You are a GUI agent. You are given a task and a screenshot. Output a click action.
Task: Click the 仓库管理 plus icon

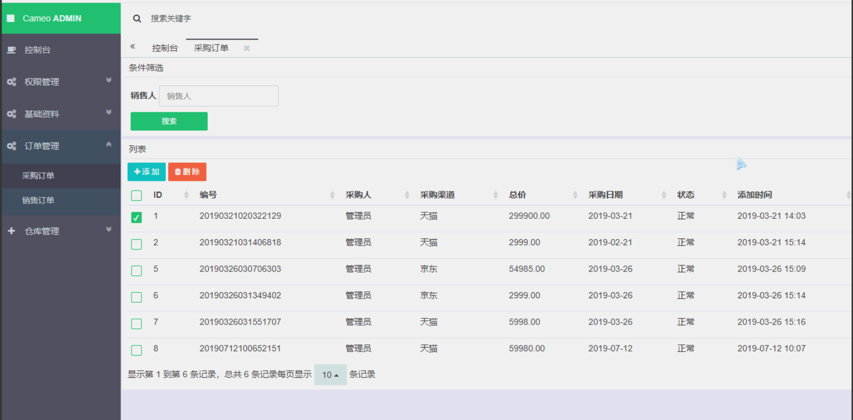[11, 231]
